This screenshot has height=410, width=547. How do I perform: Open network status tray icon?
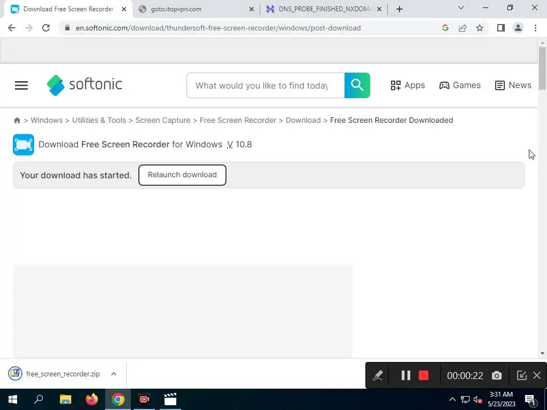[x=465, y=399]
